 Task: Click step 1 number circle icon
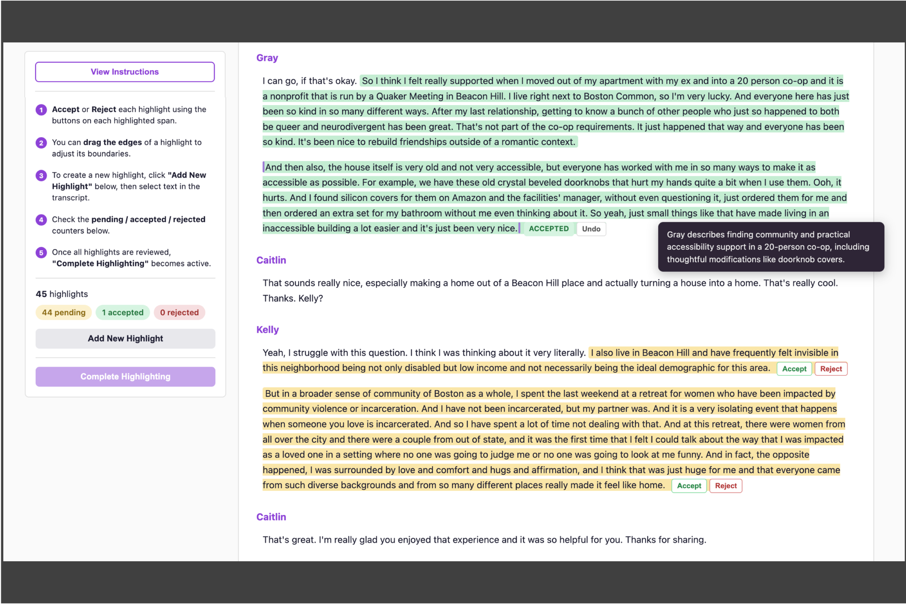point(41,110)
